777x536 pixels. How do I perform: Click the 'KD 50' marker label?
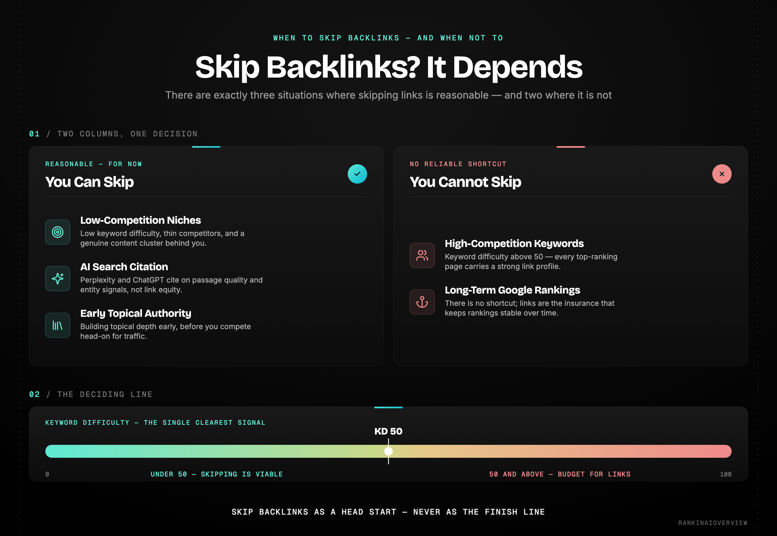click(x=388, y=431)
